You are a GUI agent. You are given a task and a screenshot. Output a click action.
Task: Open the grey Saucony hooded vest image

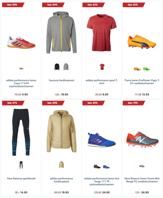61,32
